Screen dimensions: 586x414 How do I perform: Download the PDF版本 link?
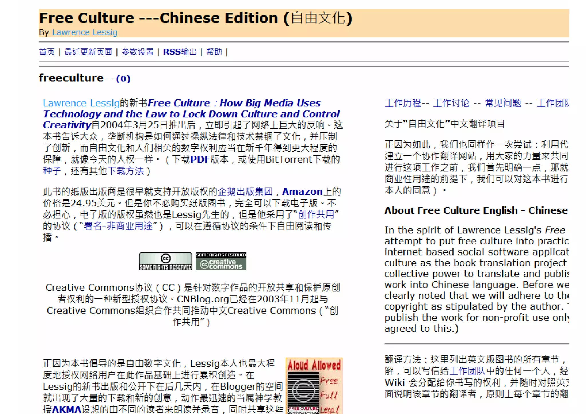200,159
